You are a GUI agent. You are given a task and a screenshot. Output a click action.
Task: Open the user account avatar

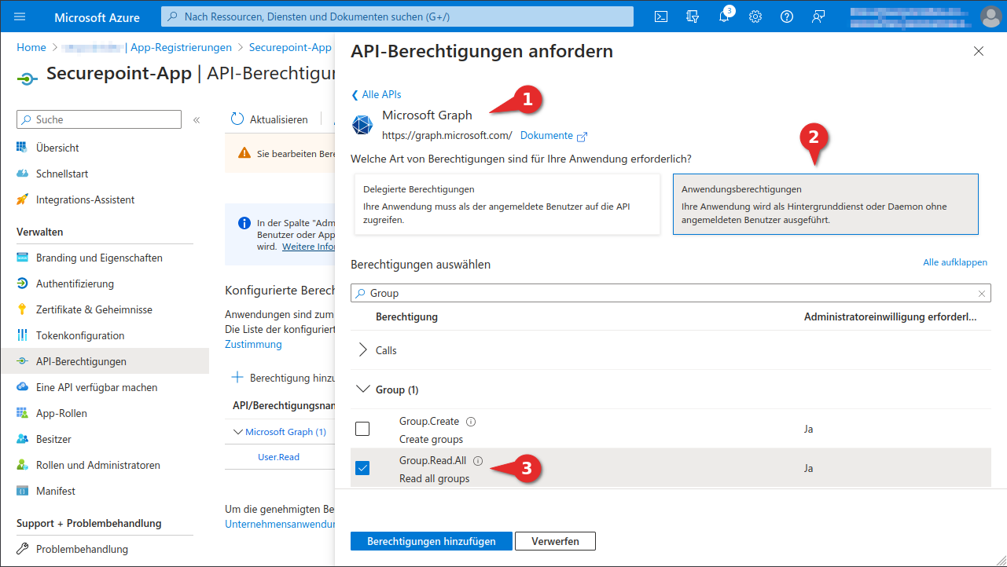pyautogui.click(x=990, y=16)
